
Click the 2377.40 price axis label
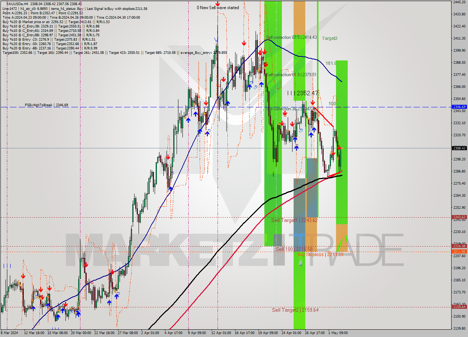pyautogui.click(x=459, y=75)
